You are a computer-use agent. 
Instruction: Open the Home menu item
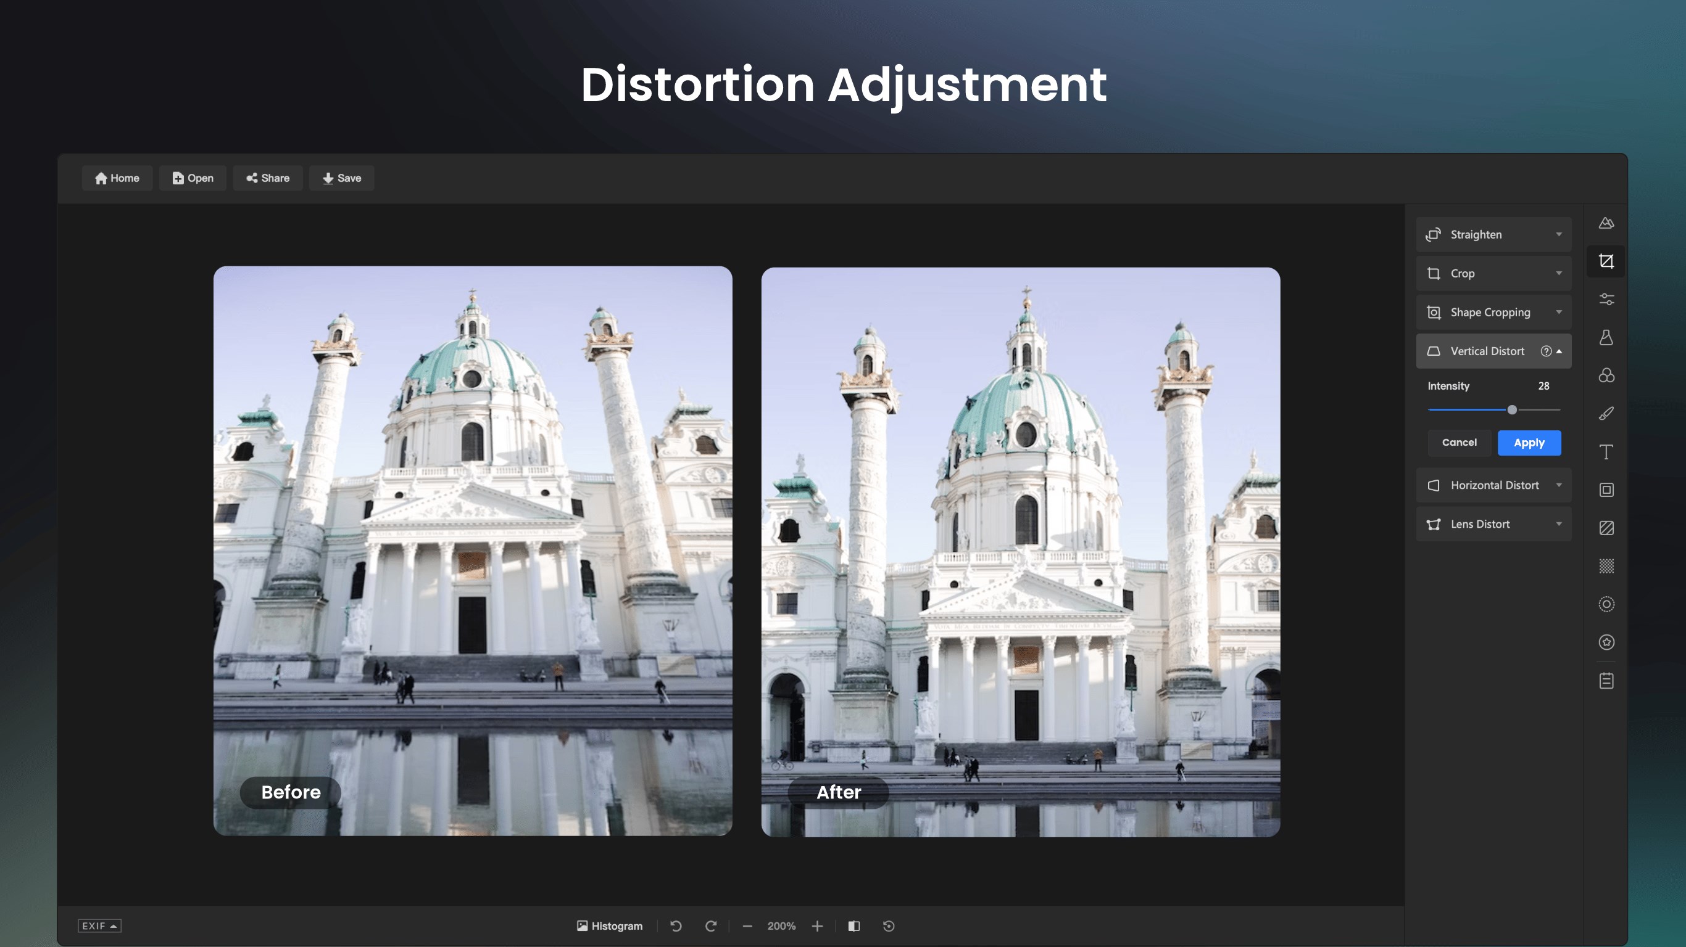(117, 178)
